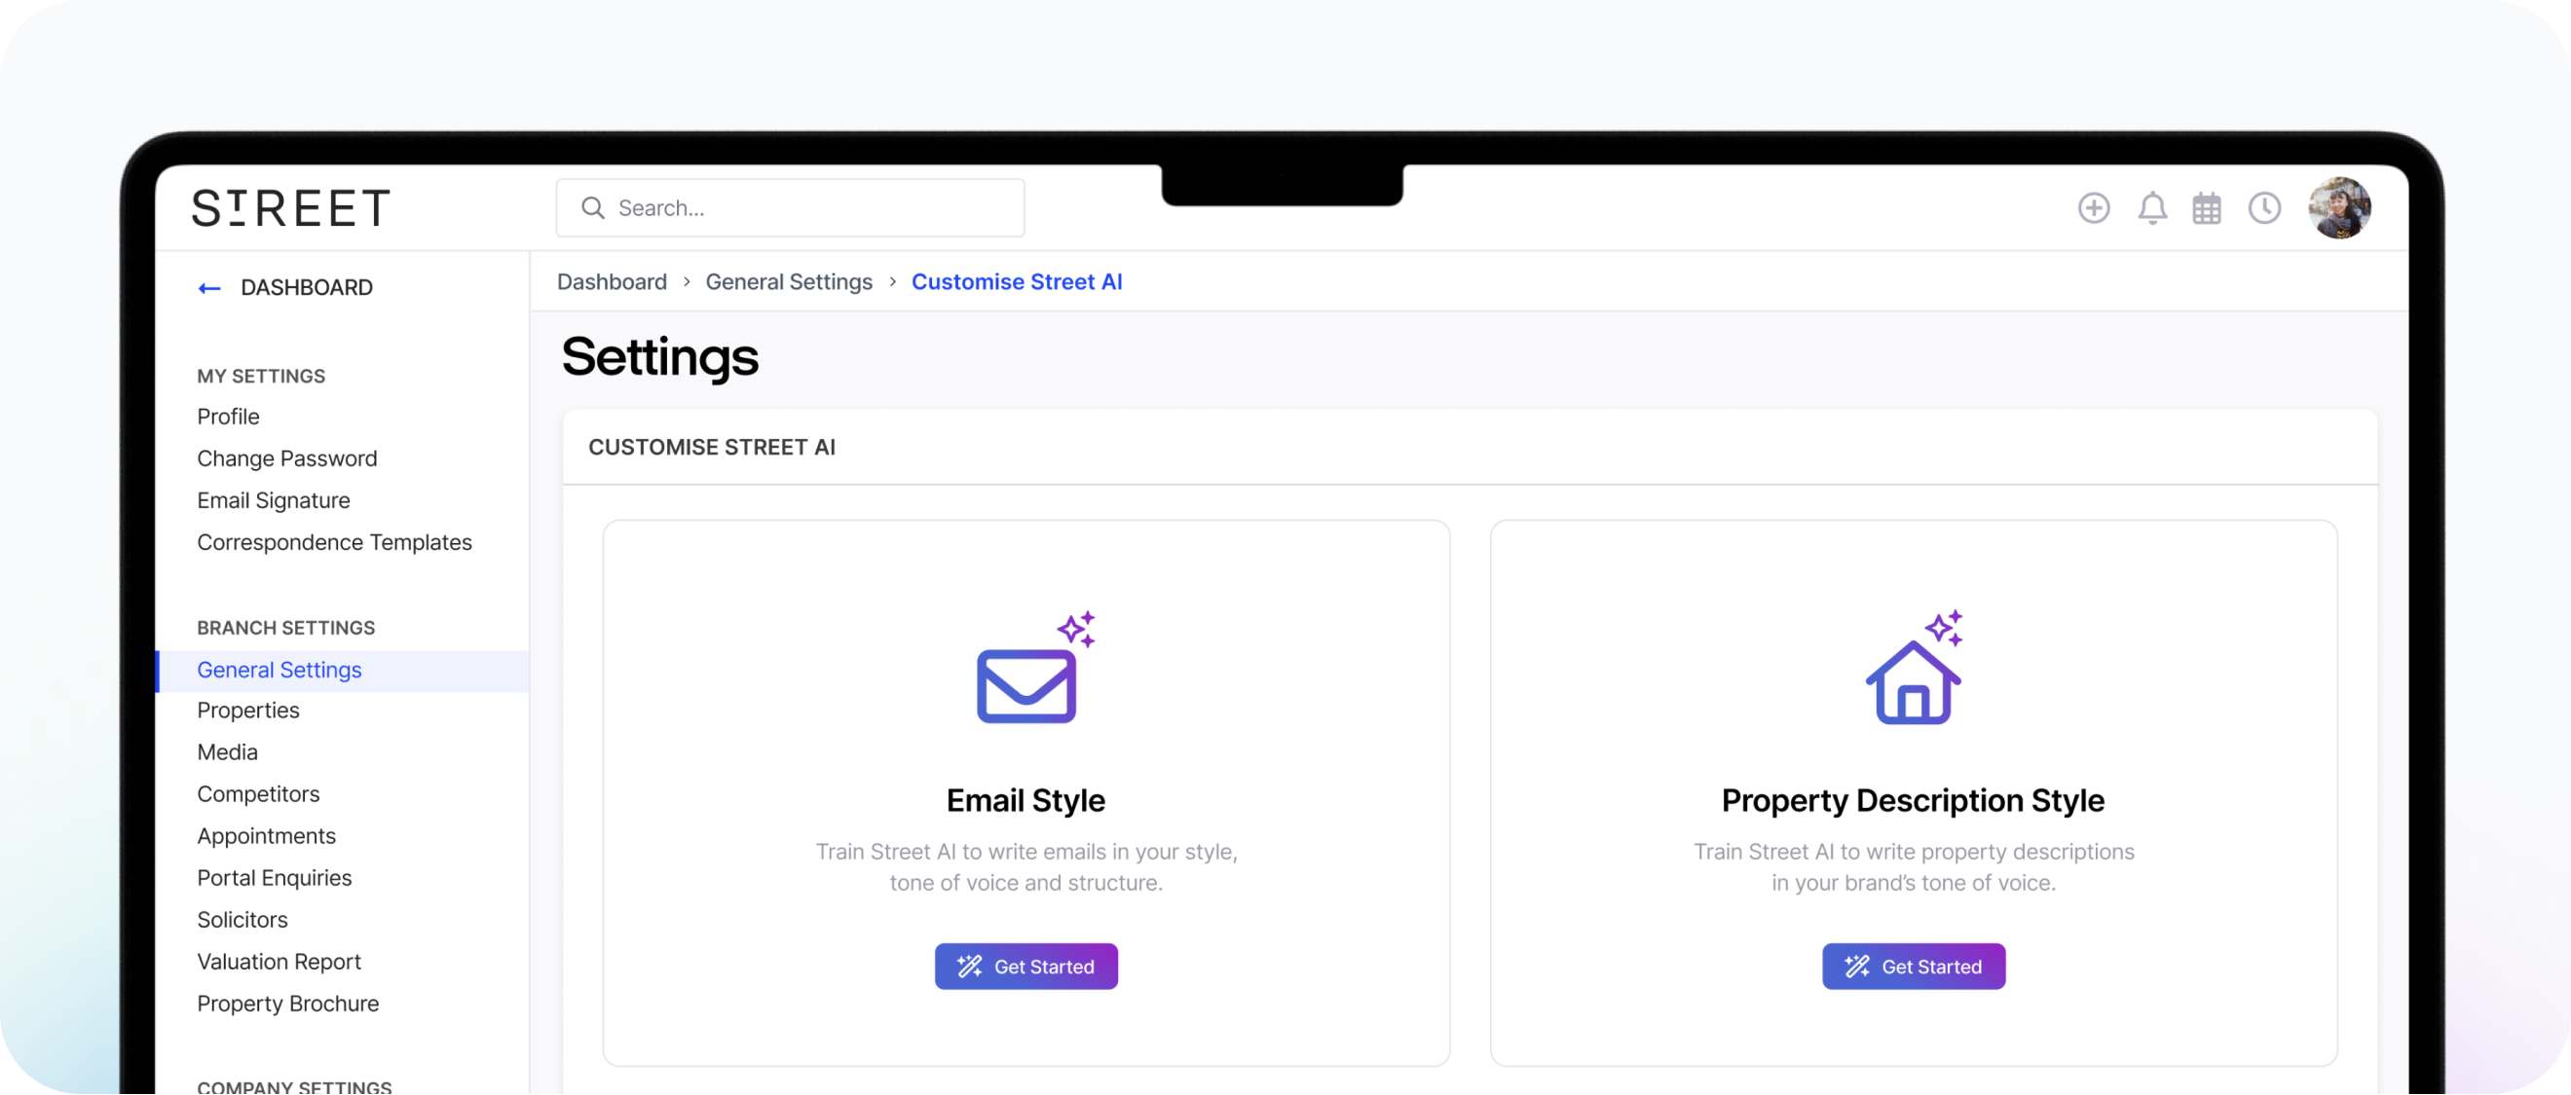Select Email Signature in sidebar
2571x1095 pixels.
pos(274,500)
